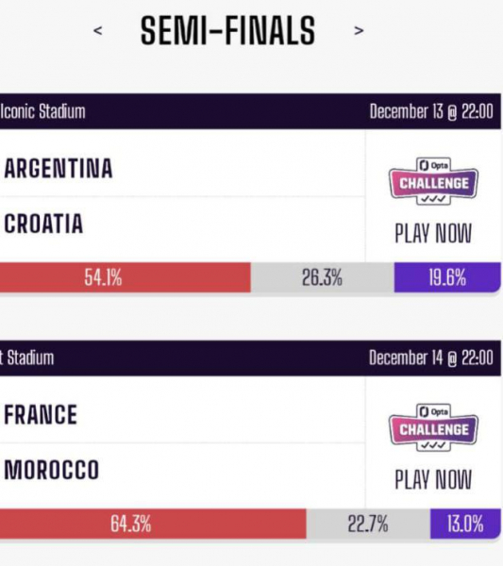Go to previous round with left arrow
The width and height of the screenshot is (503, 566).
tap(98, 31)
